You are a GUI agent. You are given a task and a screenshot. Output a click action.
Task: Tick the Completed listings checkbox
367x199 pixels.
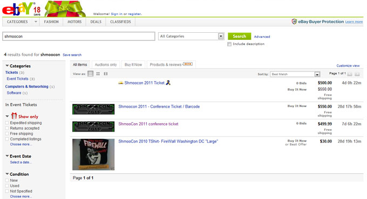click(x=7, y=139)
